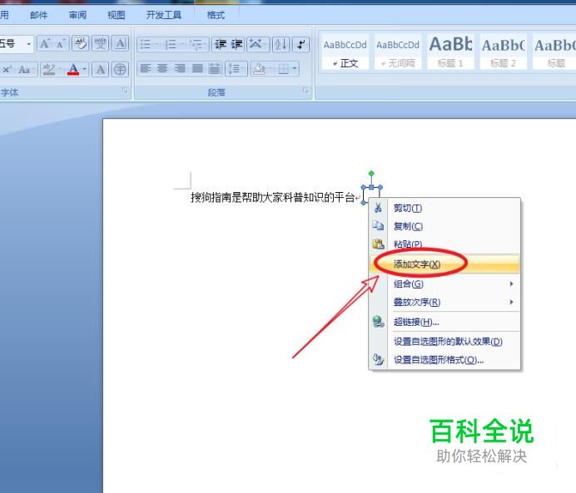Image resolution: width=576 pixels, height=493 pixels.
Task: Click the green rotation handle of shape
Action: [x=371, y=173]
